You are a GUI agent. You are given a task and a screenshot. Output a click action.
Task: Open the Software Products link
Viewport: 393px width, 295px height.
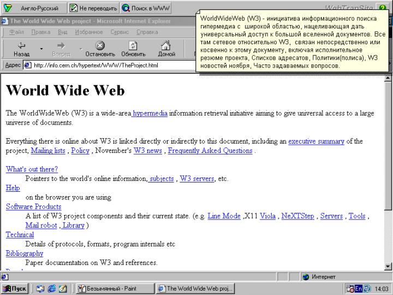tap(34, 206)
